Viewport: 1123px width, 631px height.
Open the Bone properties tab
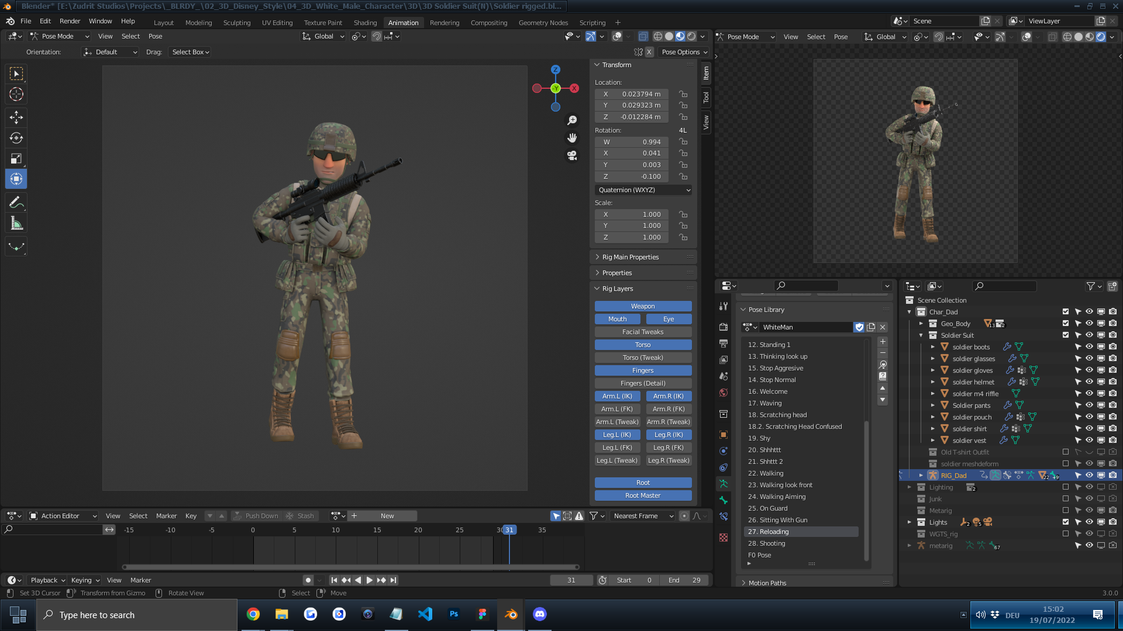[x=724, y=500]
